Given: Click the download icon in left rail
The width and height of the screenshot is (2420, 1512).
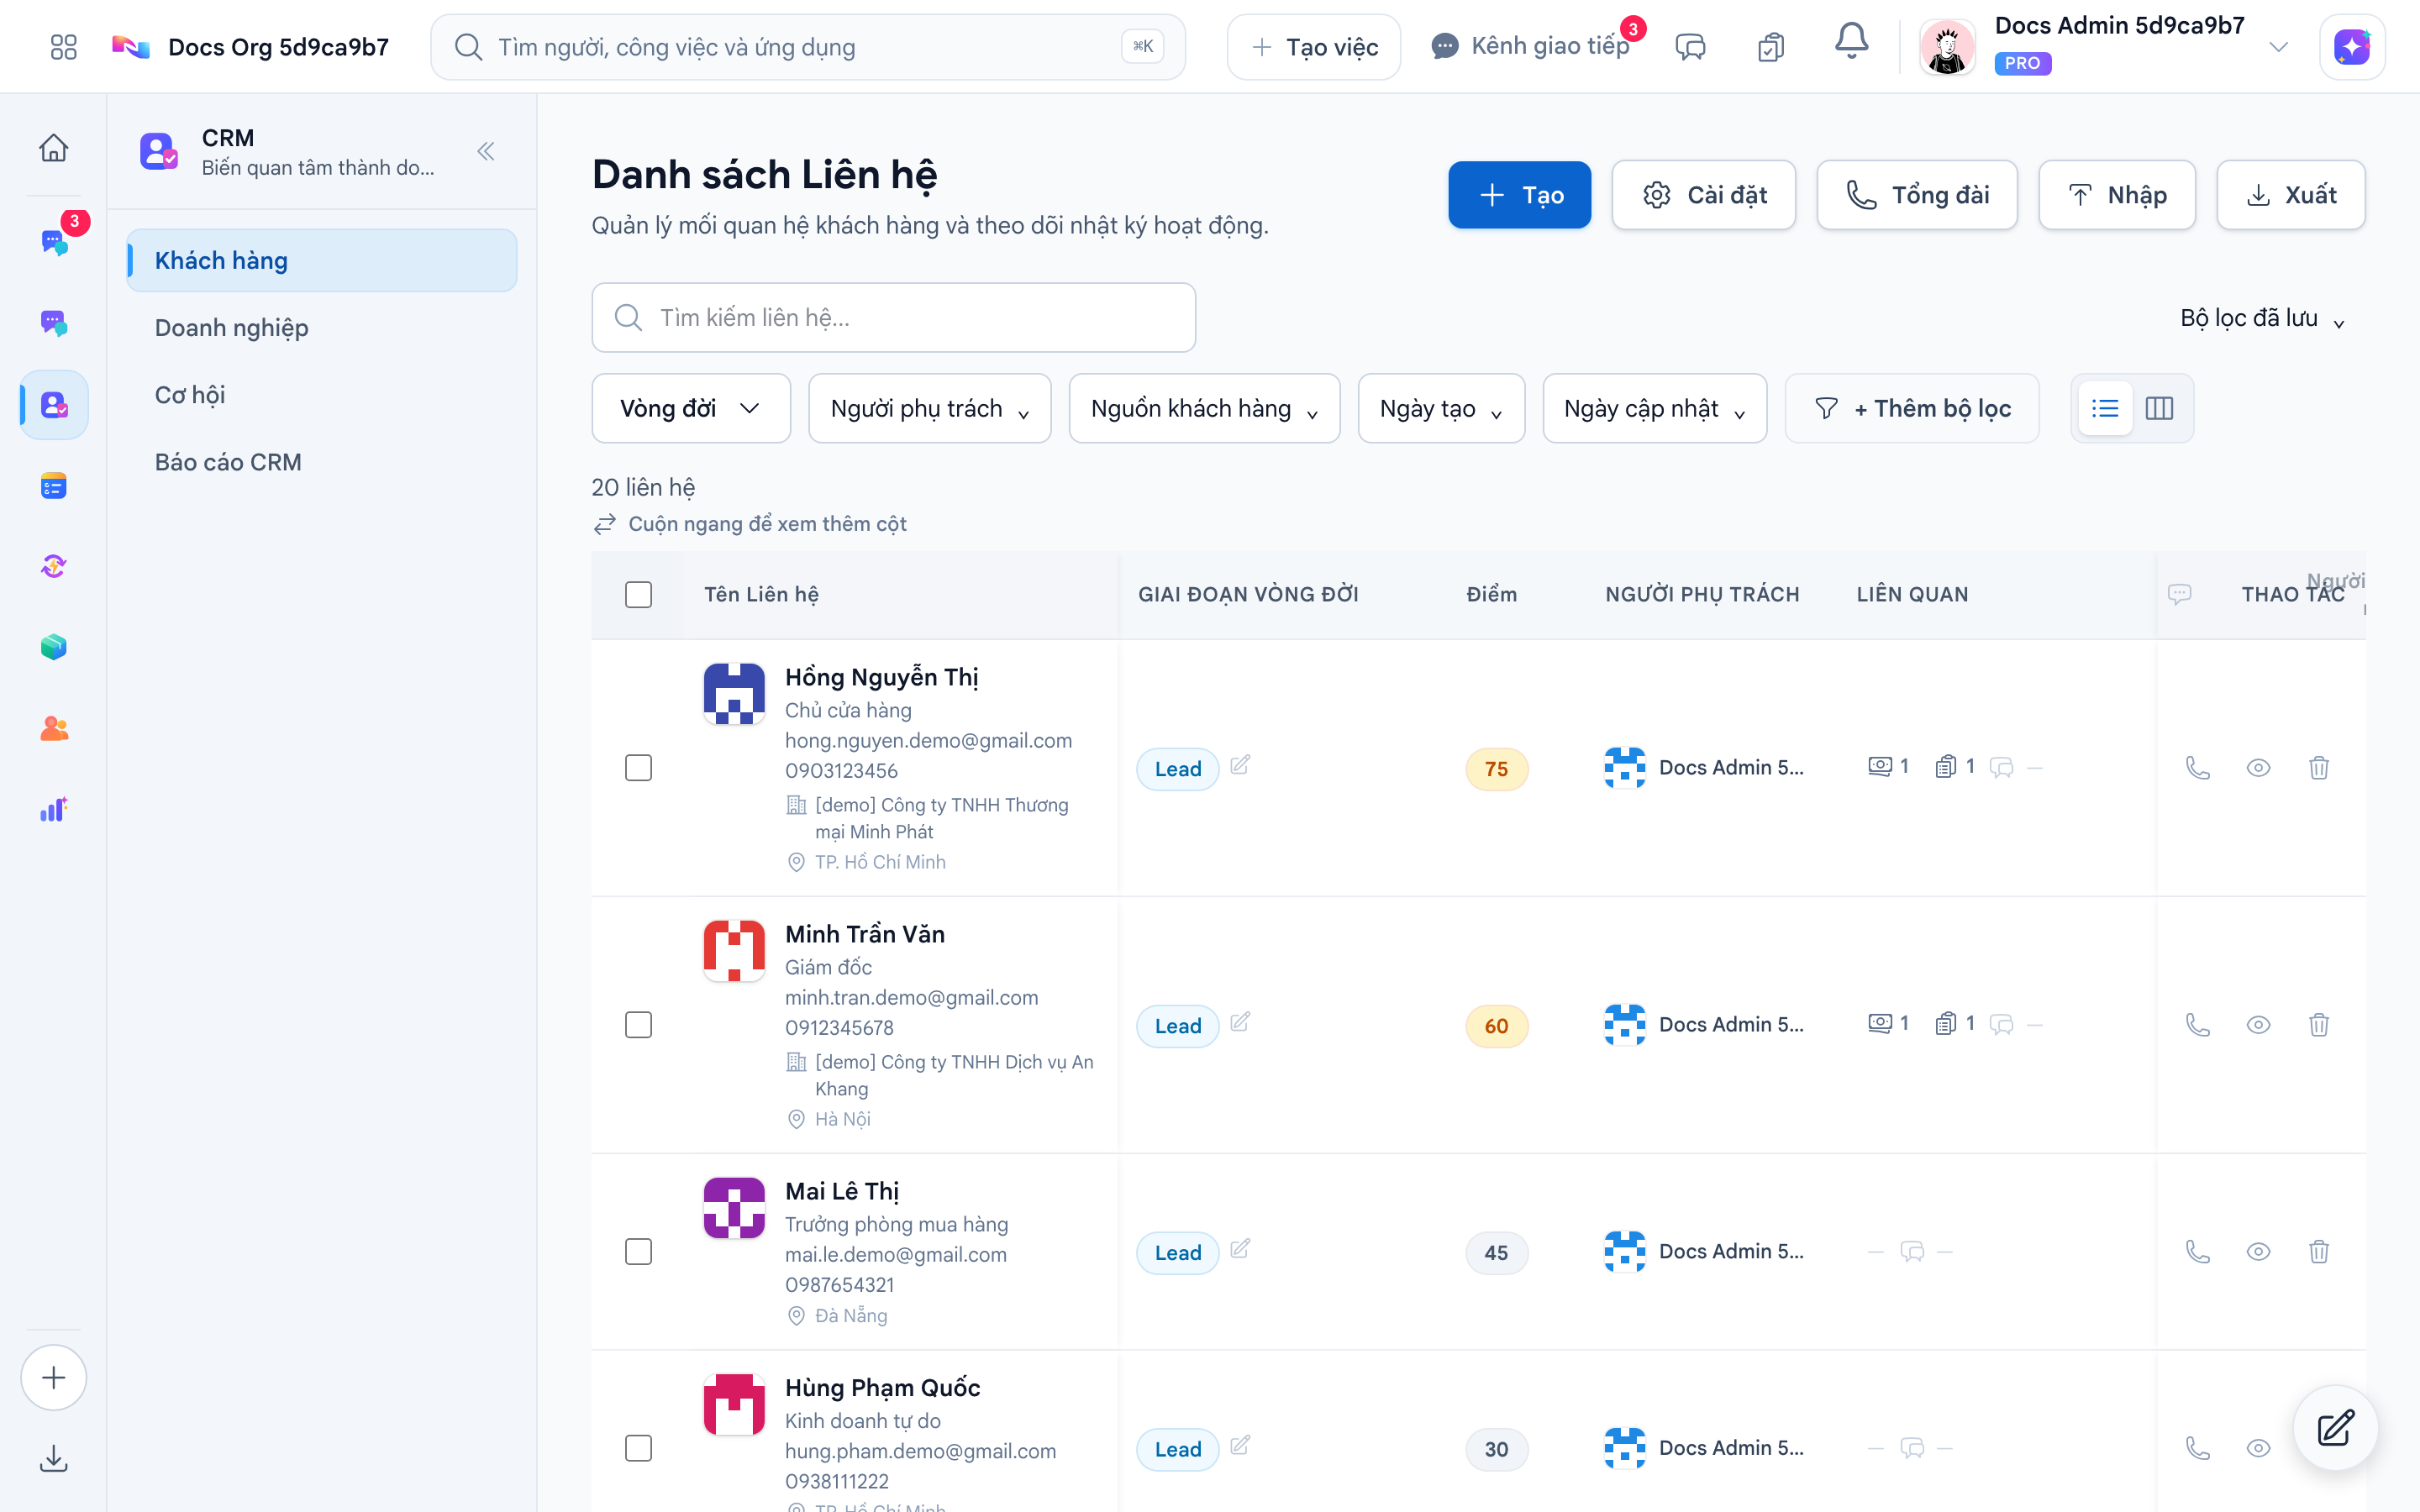Looking at the screenshot, I should (54, 1459).
